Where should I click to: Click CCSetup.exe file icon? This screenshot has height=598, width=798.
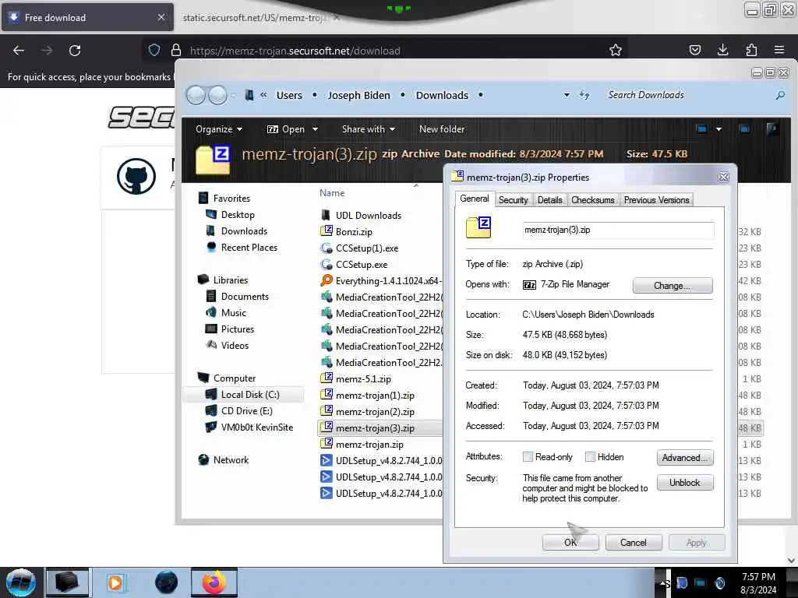(x=327, y=265)
